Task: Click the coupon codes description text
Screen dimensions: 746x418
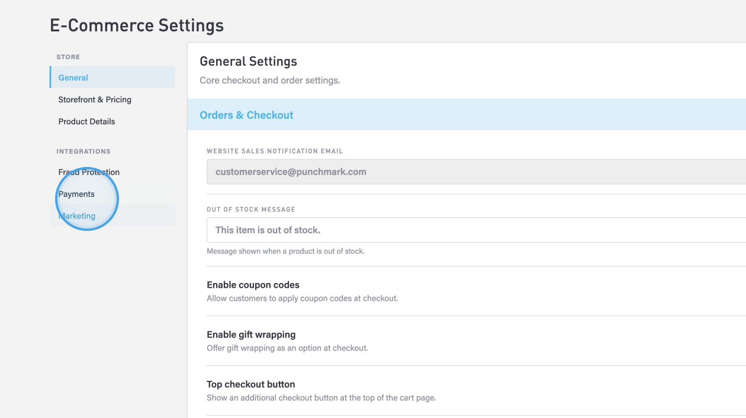Action: point(302,298)
